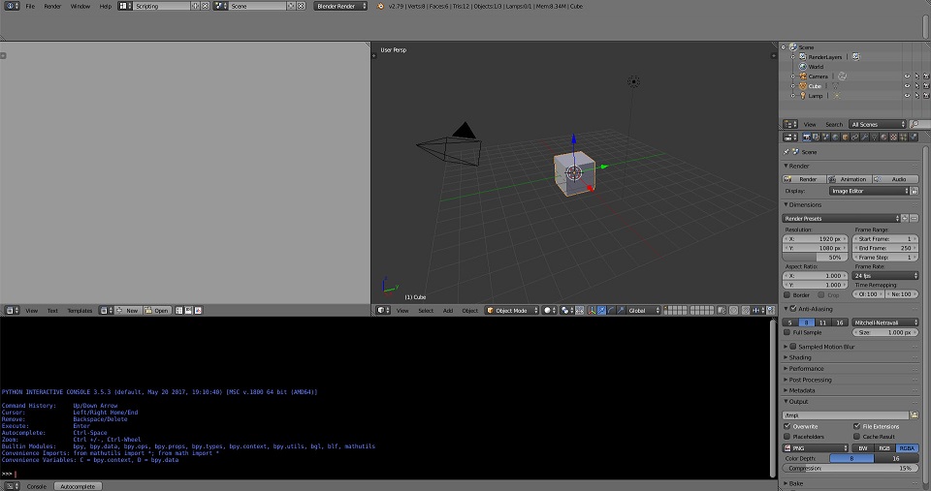Click the outliner editor type icon
The height and width of the screenshot is (491, 931).
789,124
